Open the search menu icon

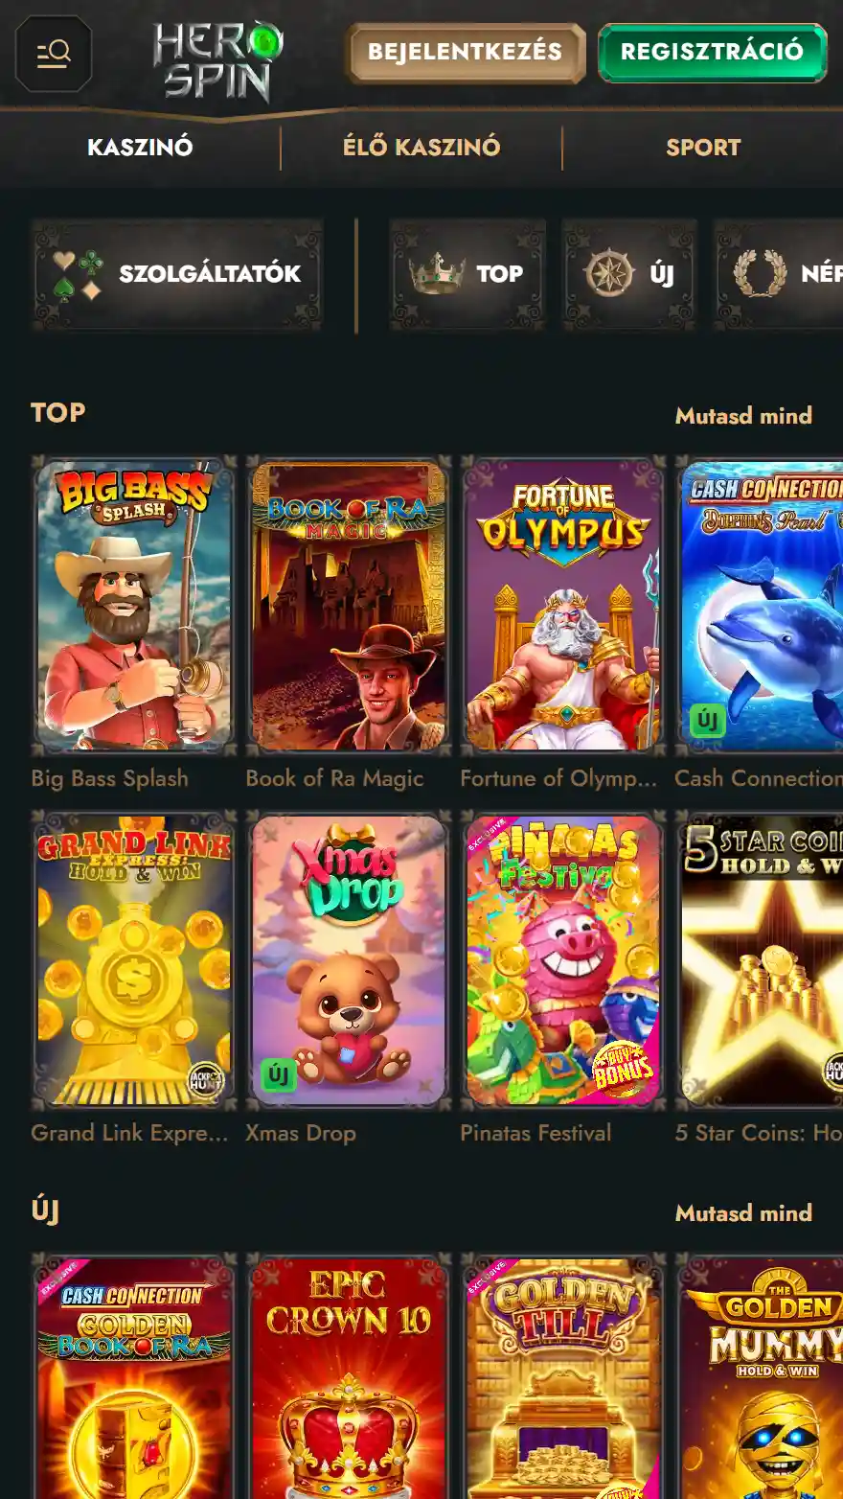click(x=54, y=54)
